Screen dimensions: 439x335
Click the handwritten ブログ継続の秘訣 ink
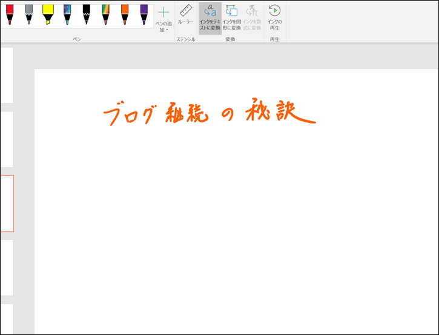[210, 112]
